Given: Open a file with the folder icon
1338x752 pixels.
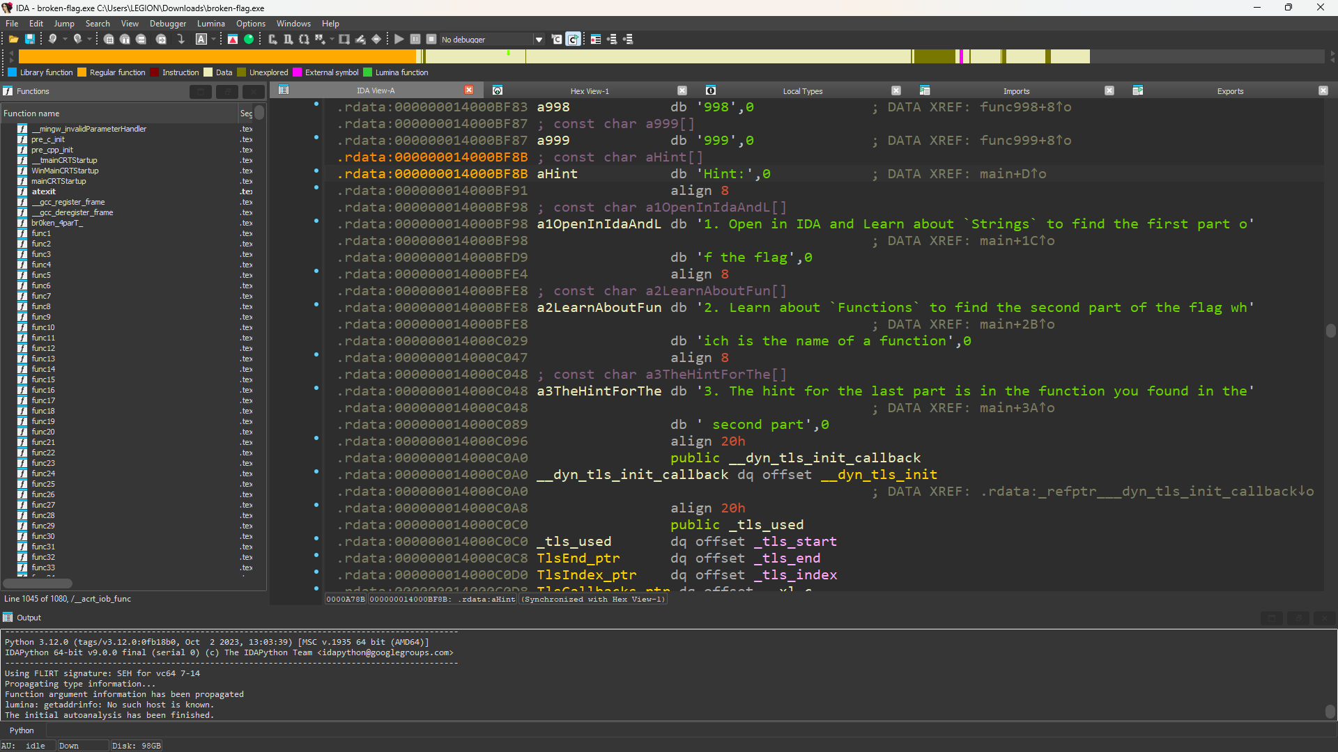Looking at the screenshot, I should [x=13, y=40].
